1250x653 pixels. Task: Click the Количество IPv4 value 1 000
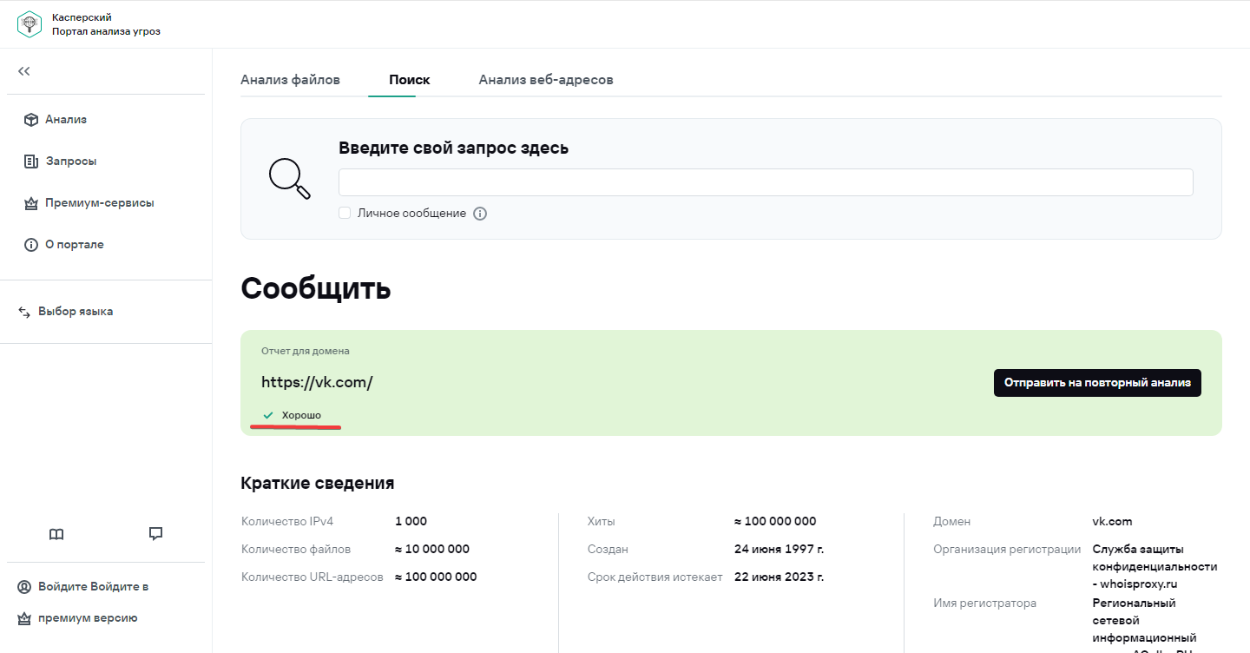[x=411, y=522]
